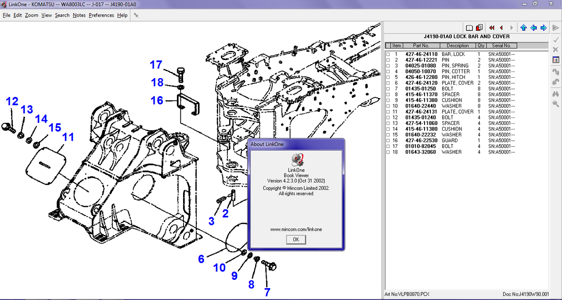Screen dimensions: 562x300
Task: Click the pin icon beside Help menu
Action: 136,15
